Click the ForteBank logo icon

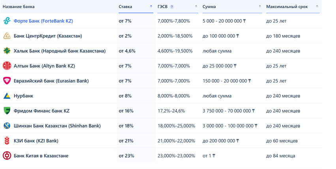pos(7,21)
